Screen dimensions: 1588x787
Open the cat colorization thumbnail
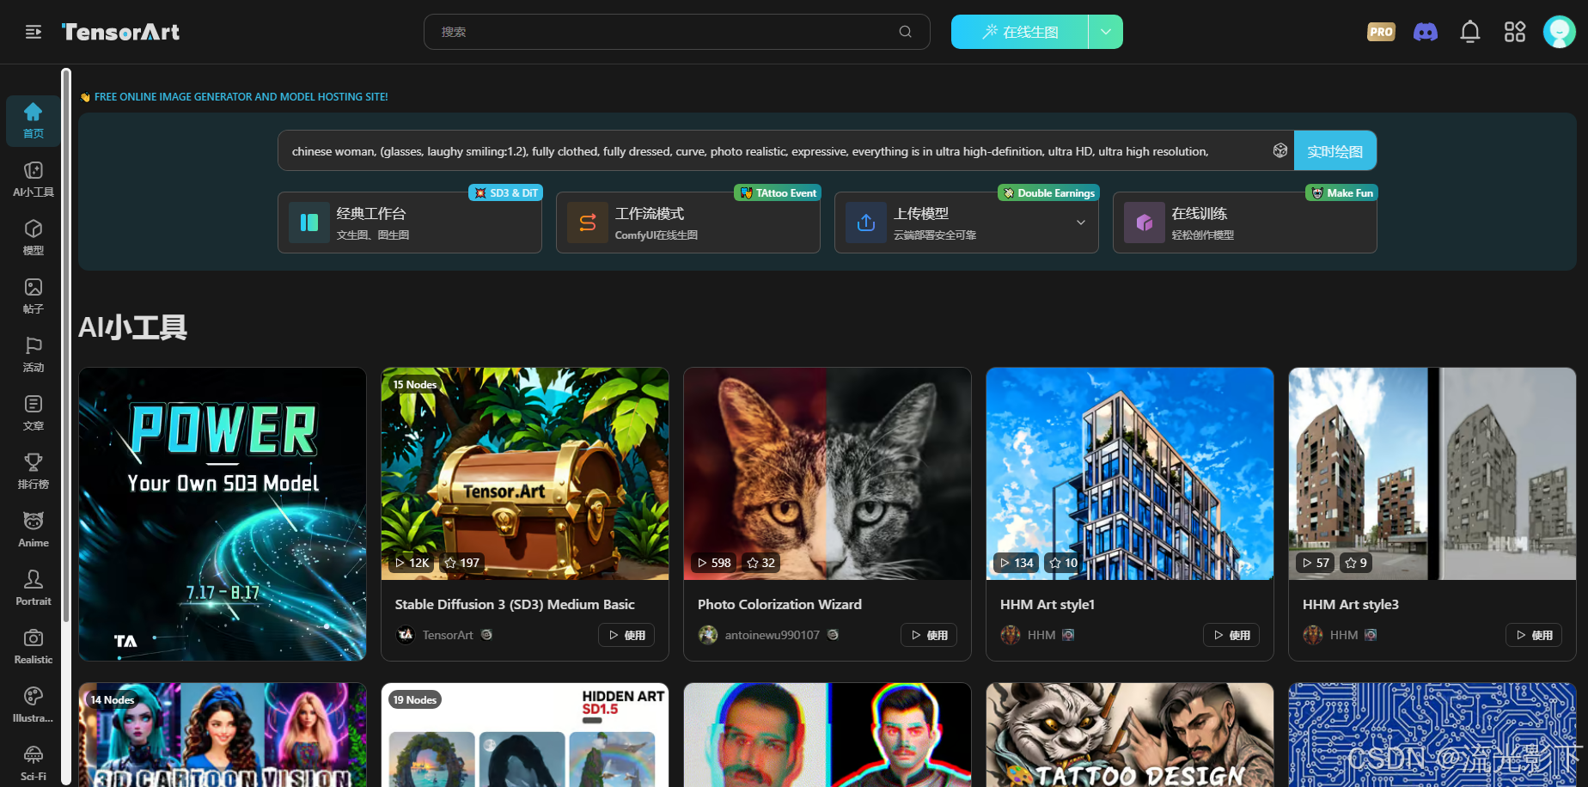point(828,474)
